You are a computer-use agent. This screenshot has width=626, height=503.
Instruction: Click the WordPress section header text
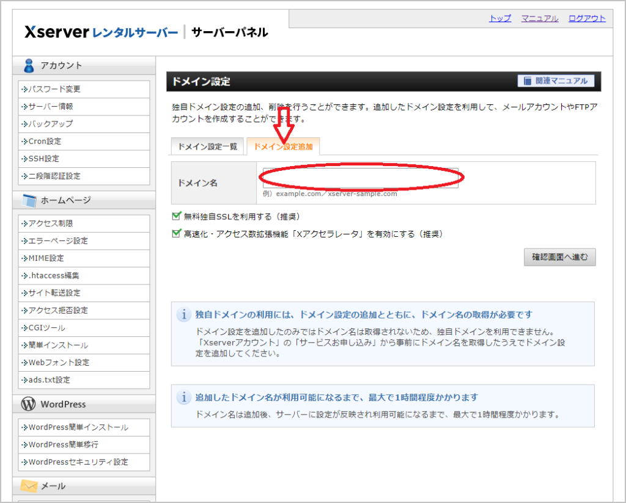pos(63,404)
